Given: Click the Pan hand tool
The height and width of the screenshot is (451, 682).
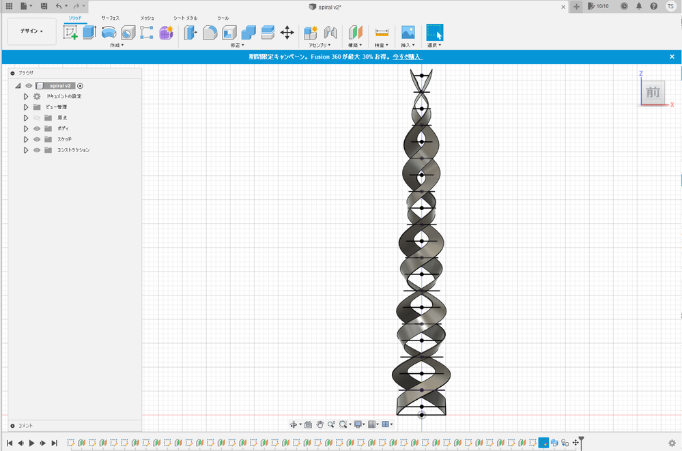Looking at the screenshot, I should point(319,424).
